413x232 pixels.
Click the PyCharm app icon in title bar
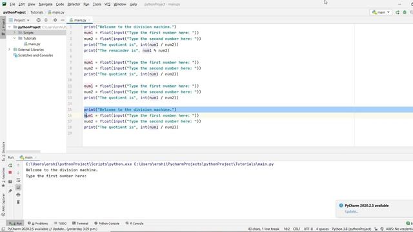(x=5, y=4)
